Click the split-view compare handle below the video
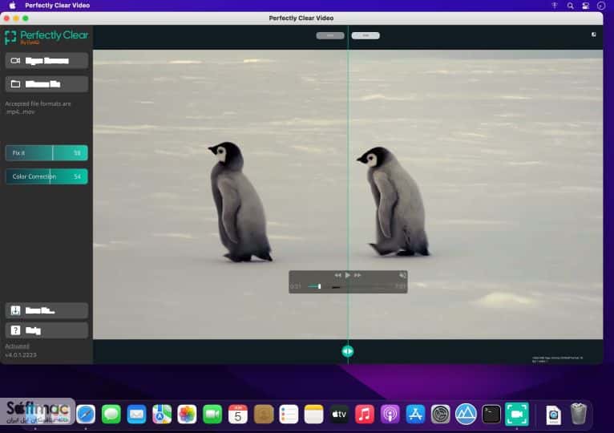 347,351
